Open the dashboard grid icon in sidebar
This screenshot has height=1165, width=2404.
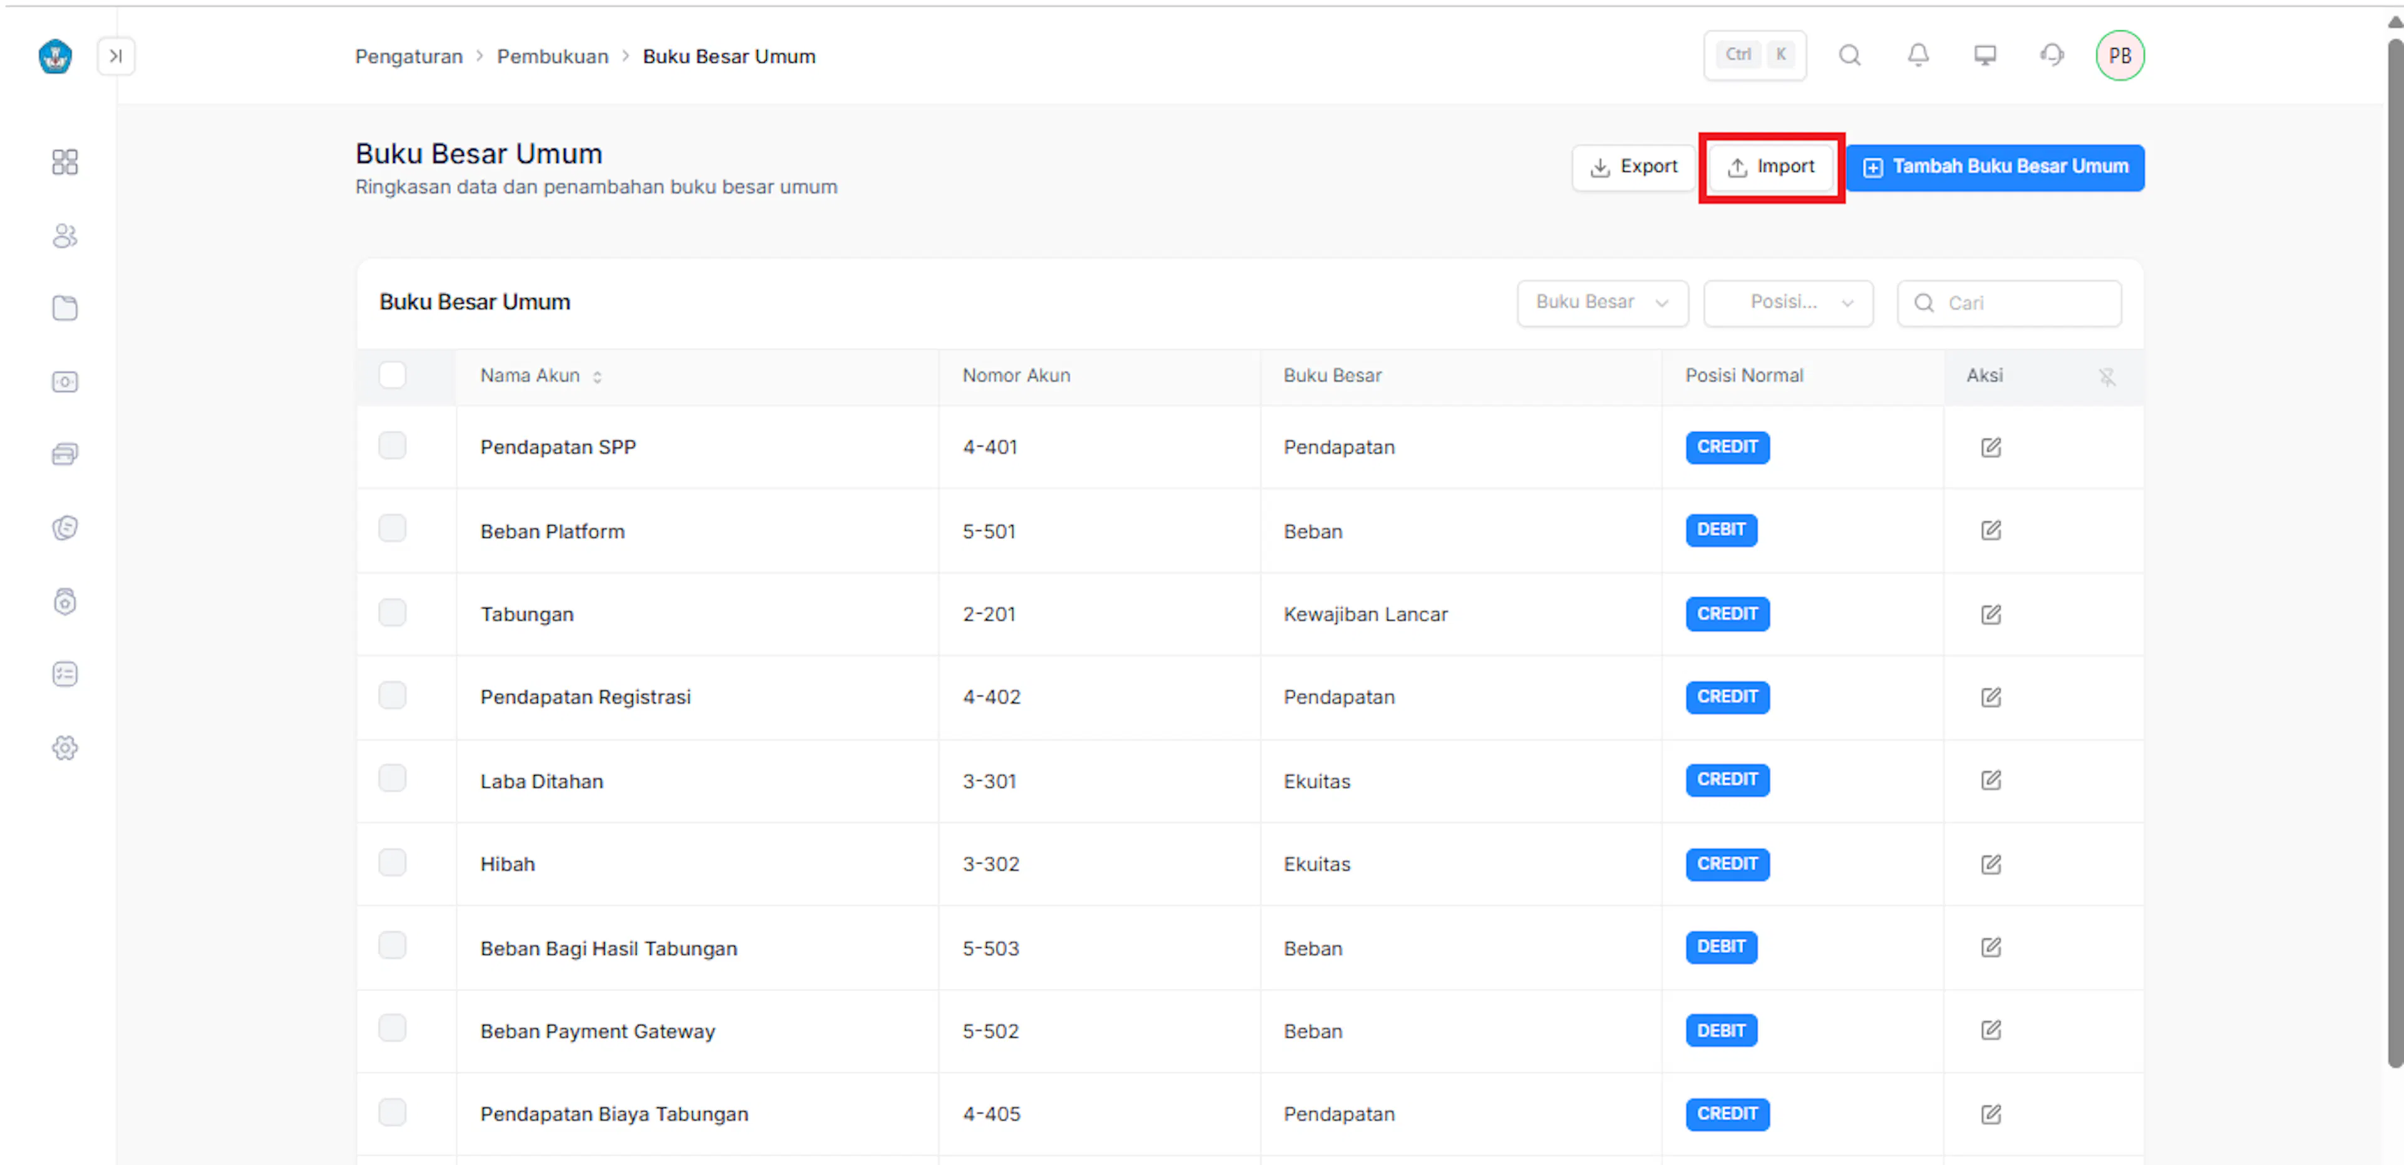point(64,162)
